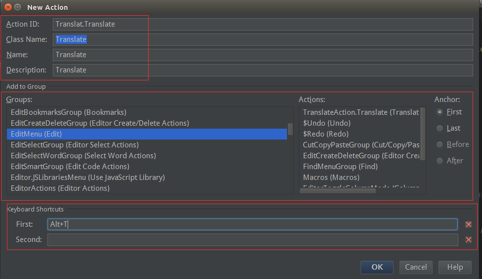Image resolution: width=482 pixels, height=279 pixels.
Task: Edit the Description text field
Action: (263, 70)
